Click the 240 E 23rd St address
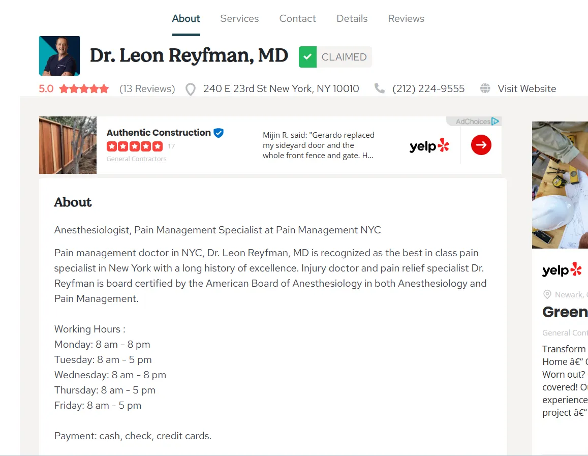Viewport: 588px width, 456px height. (281, 89)
